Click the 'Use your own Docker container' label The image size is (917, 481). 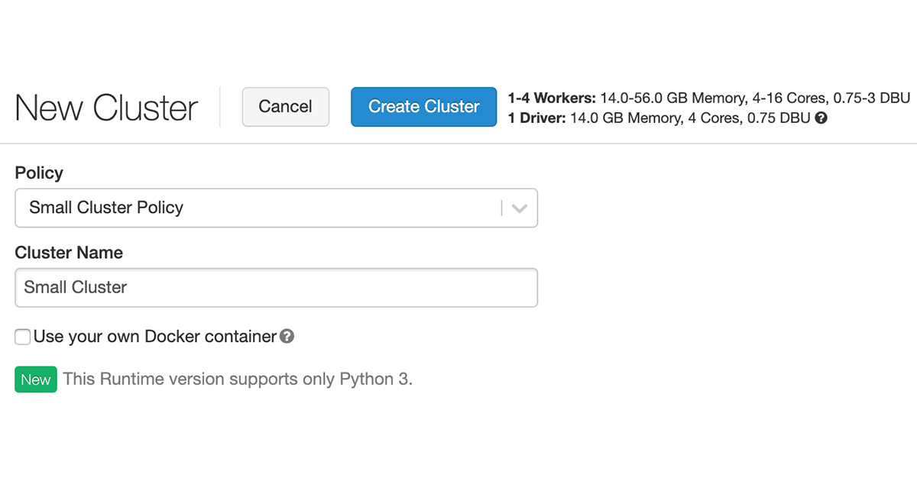click(154, 337)
